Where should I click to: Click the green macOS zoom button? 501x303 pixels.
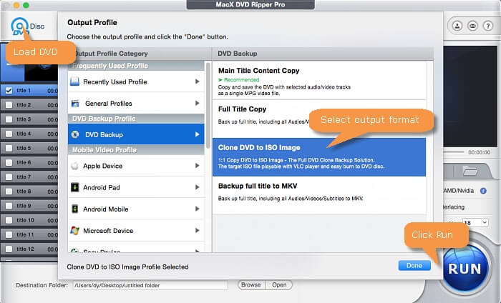tap(26, 5)
